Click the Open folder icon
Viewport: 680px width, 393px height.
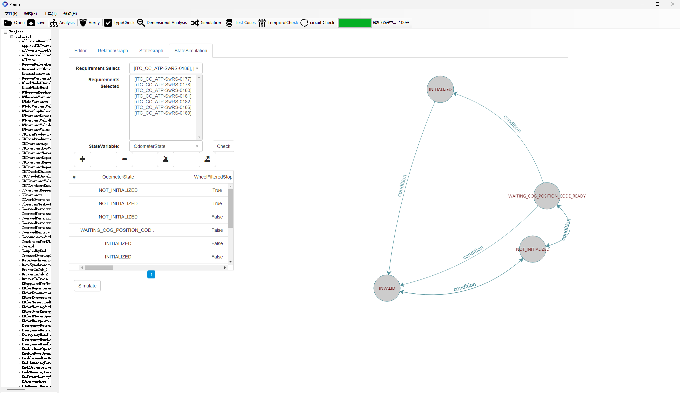point(8,23)
